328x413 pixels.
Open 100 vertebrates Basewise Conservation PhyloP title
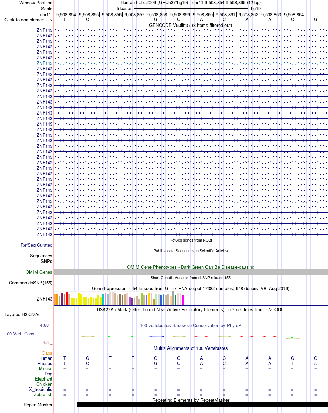pos(191,326)
